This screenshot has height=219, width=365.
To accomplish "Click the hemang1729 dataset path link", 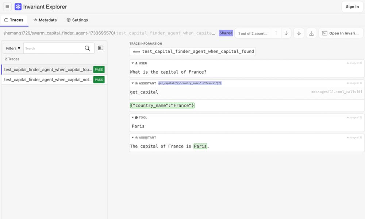I will 59,33.
